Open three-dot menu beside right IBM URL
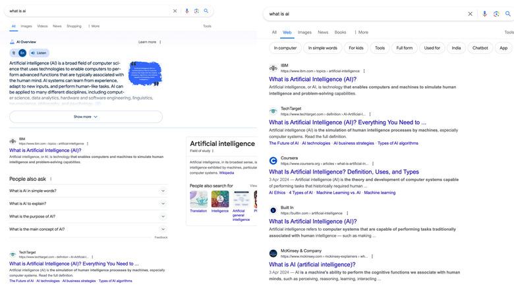 coord(364,71)
